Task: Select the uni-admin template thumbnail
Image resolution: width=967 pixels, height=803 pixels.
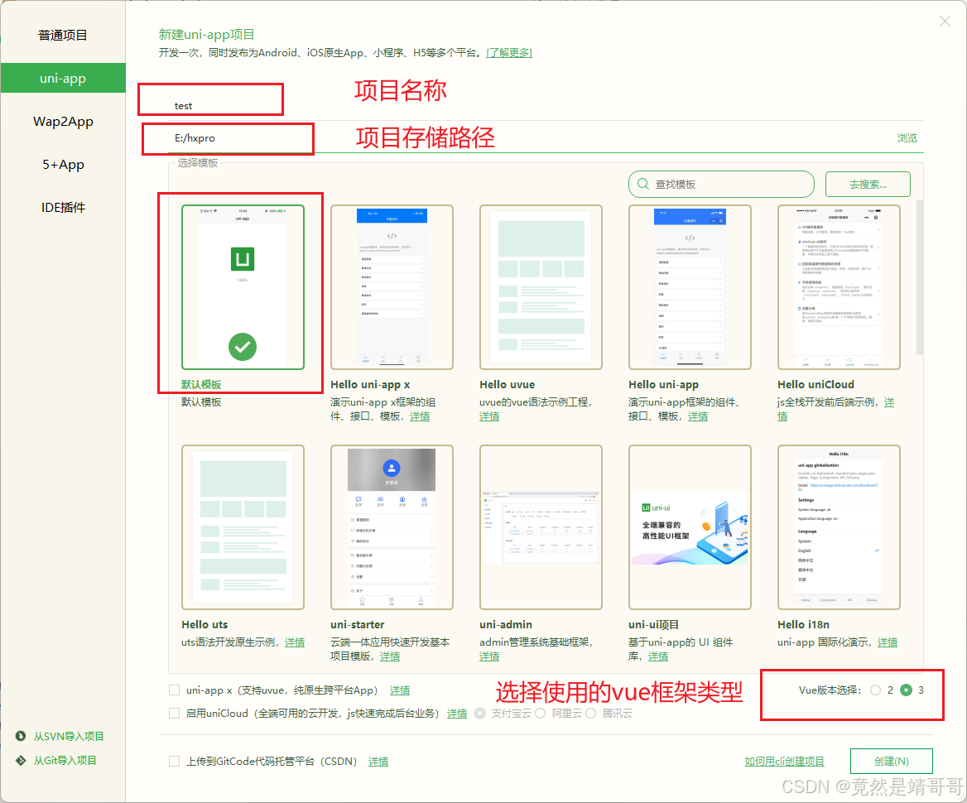Action: [x=541, y=526]
